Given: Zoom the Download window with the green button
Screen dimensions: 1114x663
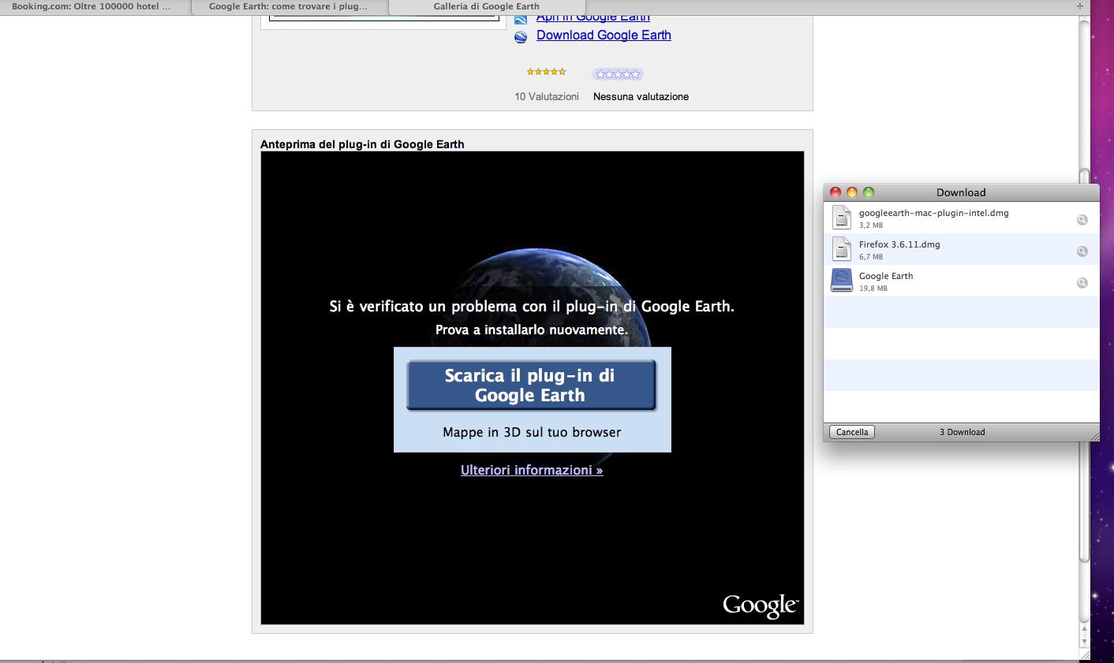Looking at the screenshot, I should (869, 192).
